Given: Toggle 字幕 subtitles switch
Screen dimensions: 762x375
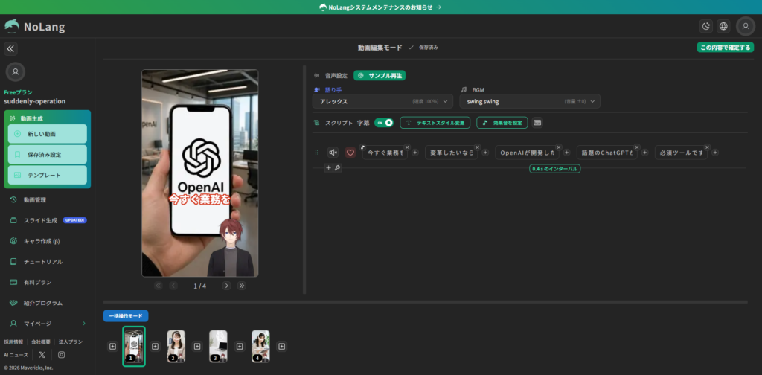Looking at the screenshot, I should pos(384,123).
